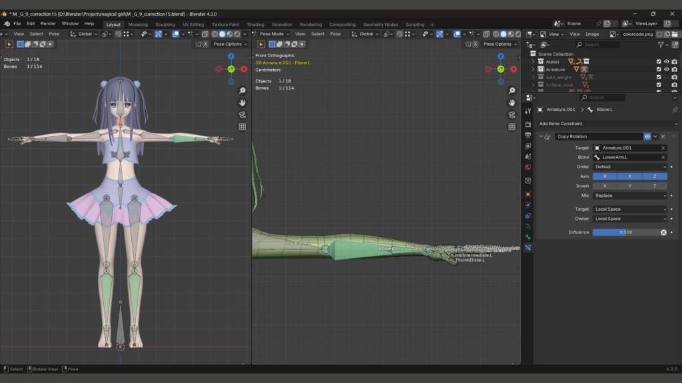Click the pan hand icon in right viewport
This screenshot has width=682, height=383.
[x=511, y=102]
